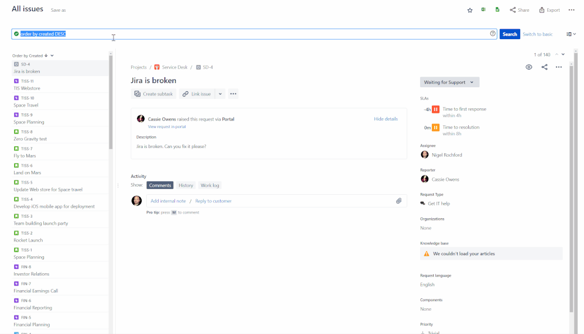584x334 pixels.
Task: Click the TISS-5 story type icon
Action: tap(16, 182)
